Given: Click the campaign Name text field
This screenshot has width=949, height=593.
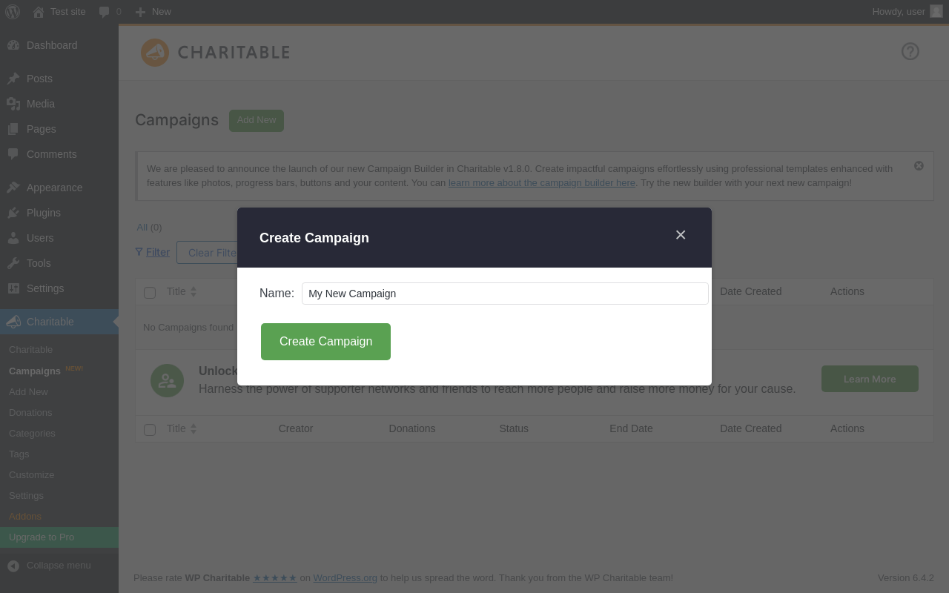Looking at the screenshot, I should (505, 294).
